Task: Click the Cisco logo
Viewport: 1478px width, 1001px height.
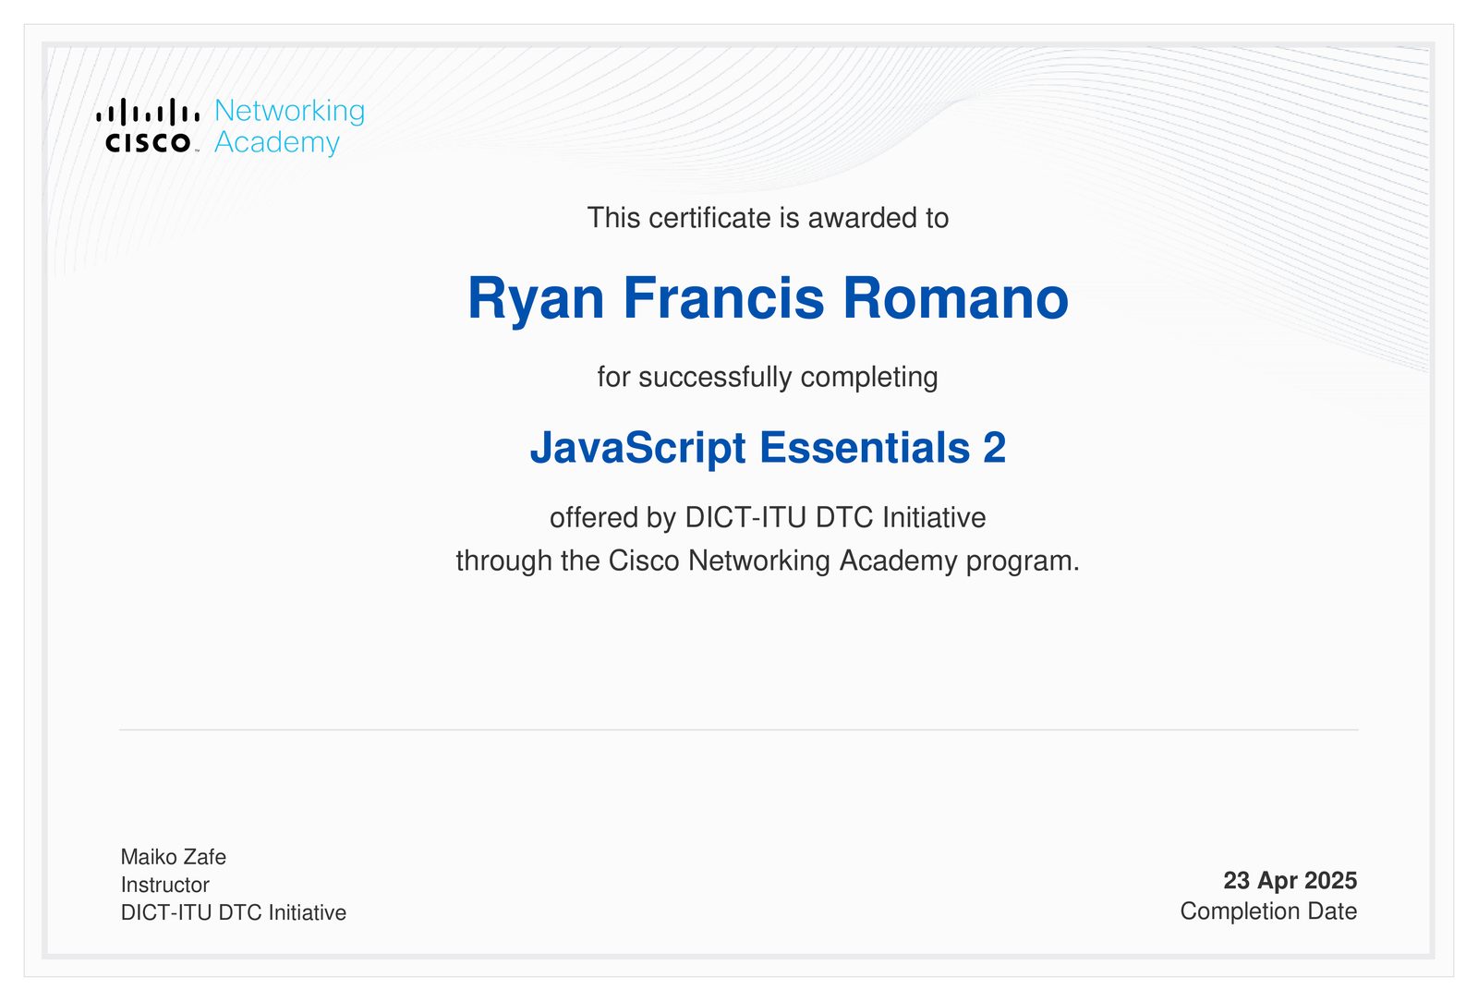Action: click(x=148, y=126)
